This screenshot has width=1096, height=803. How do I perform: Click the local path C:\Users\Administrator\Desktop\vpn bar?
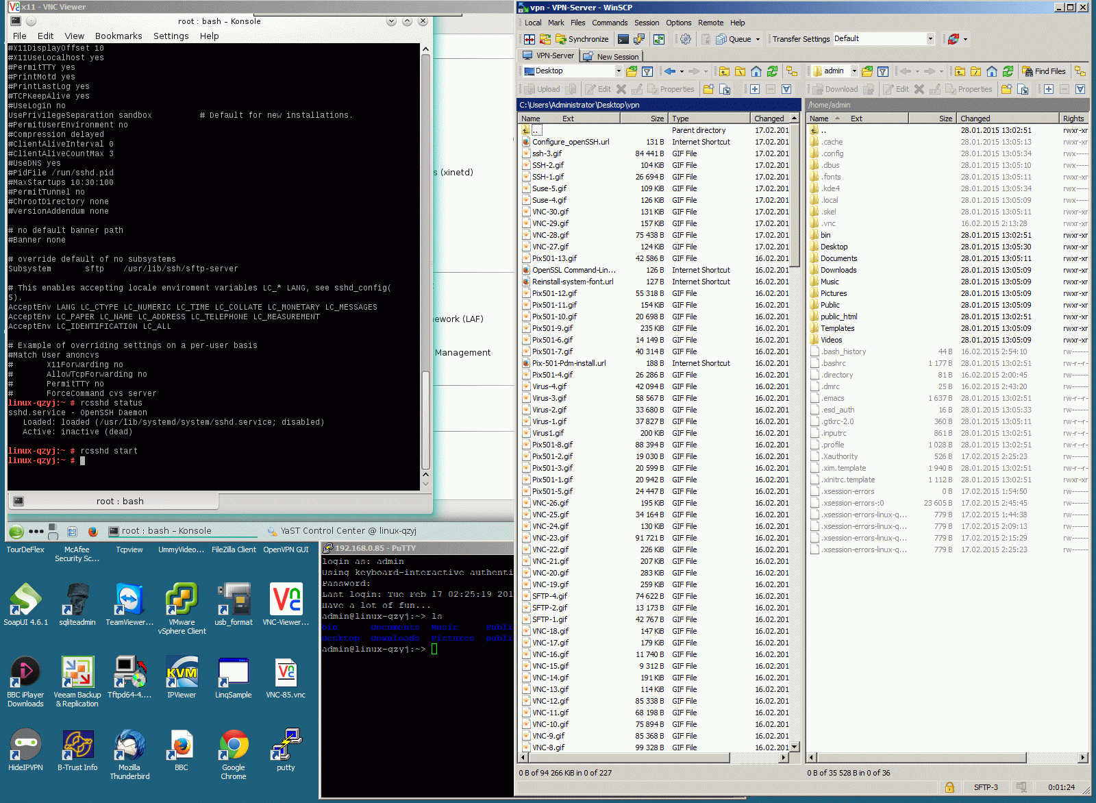pos(659,105)
